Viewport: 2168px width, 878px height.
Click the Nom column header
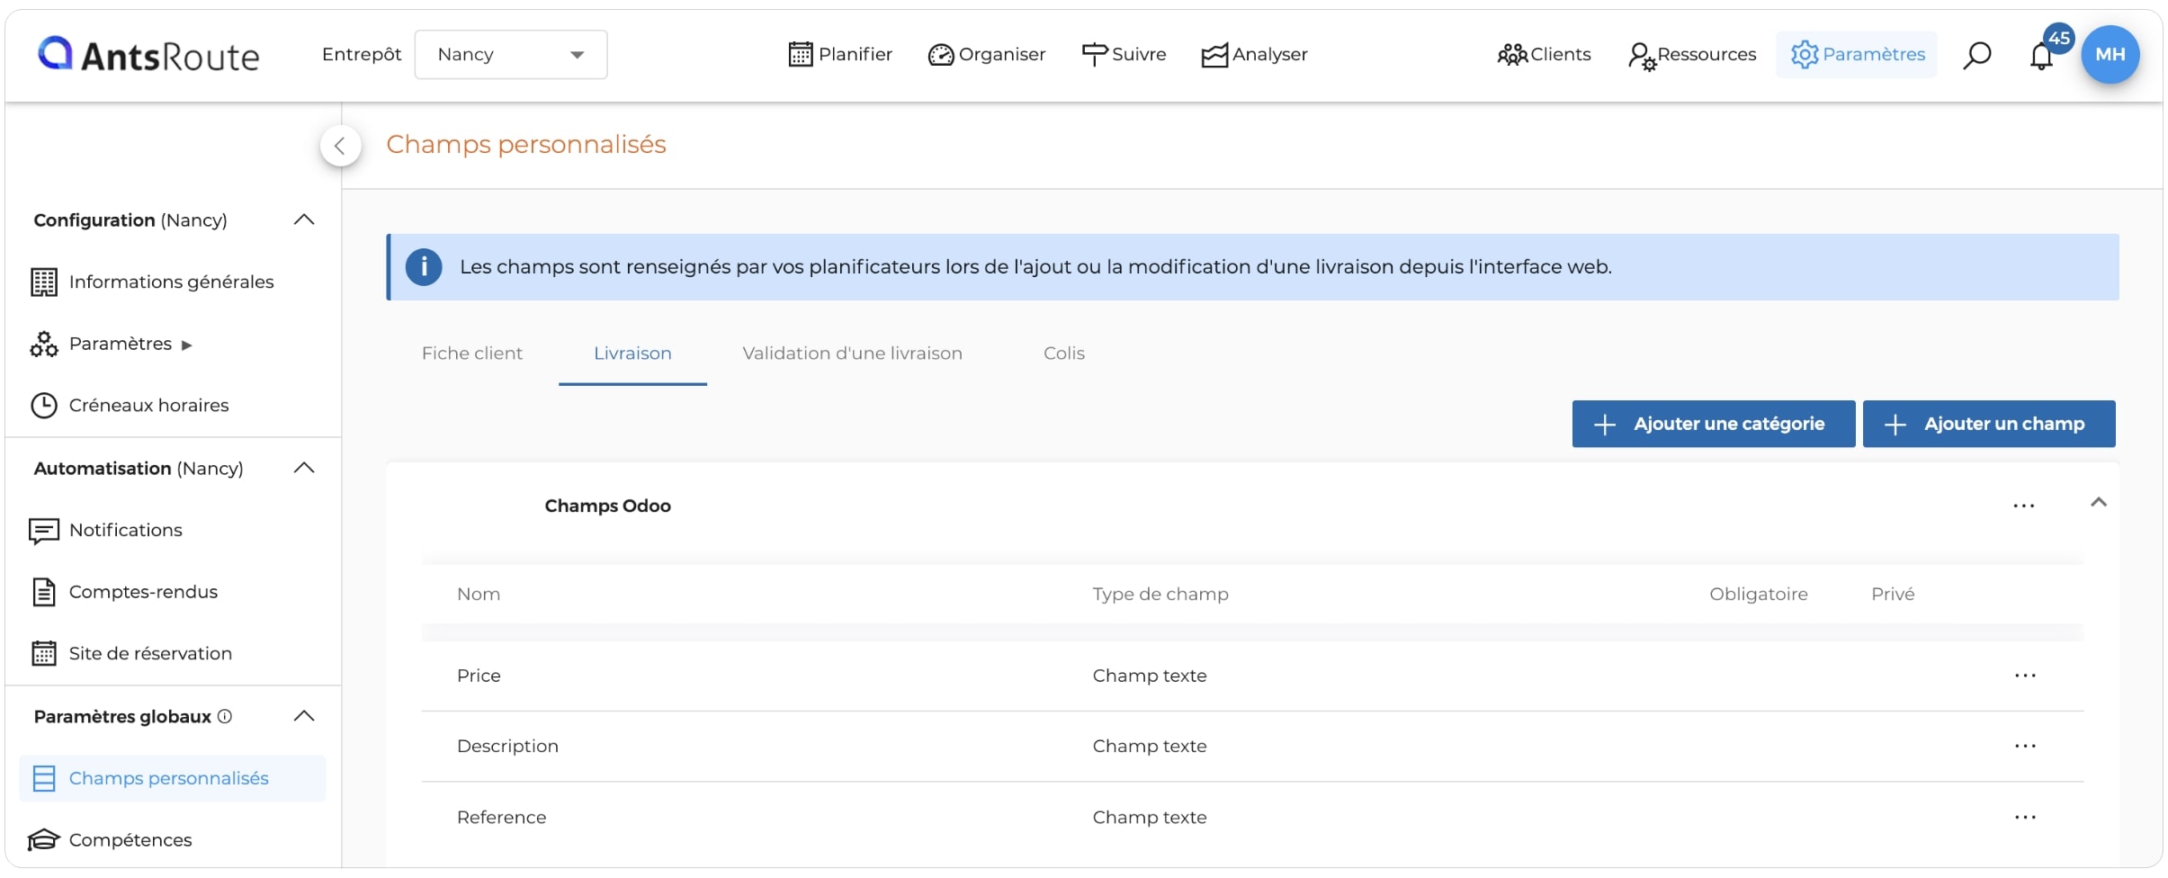pyautogui.click(x=479, y=595)
